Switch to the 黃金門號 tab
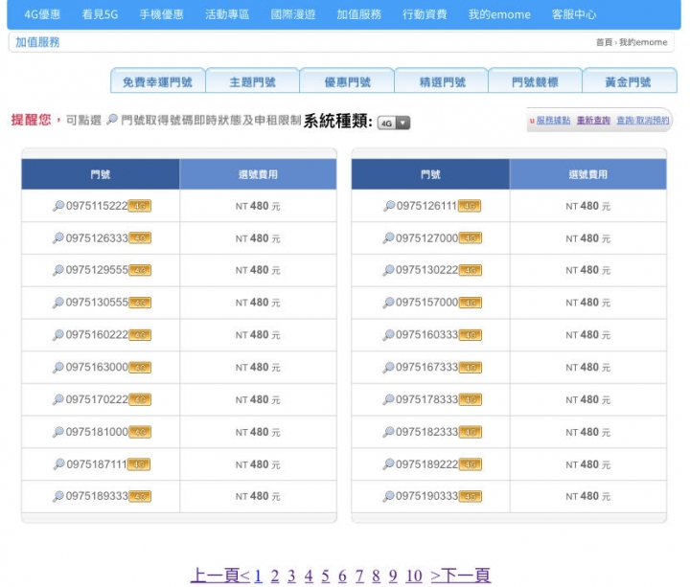The image size is (690, 587). [x=630, y=80]
